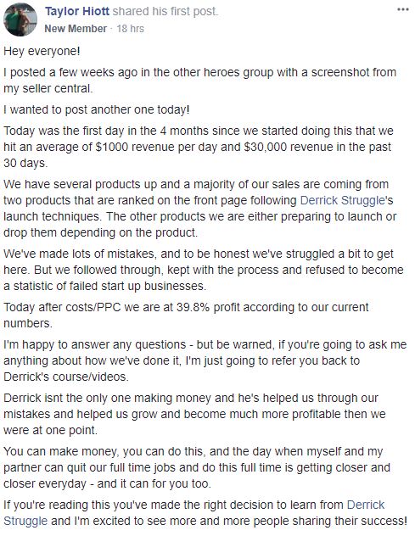Click 'Derrick isnt the only one' paragraph

[194, 414]
